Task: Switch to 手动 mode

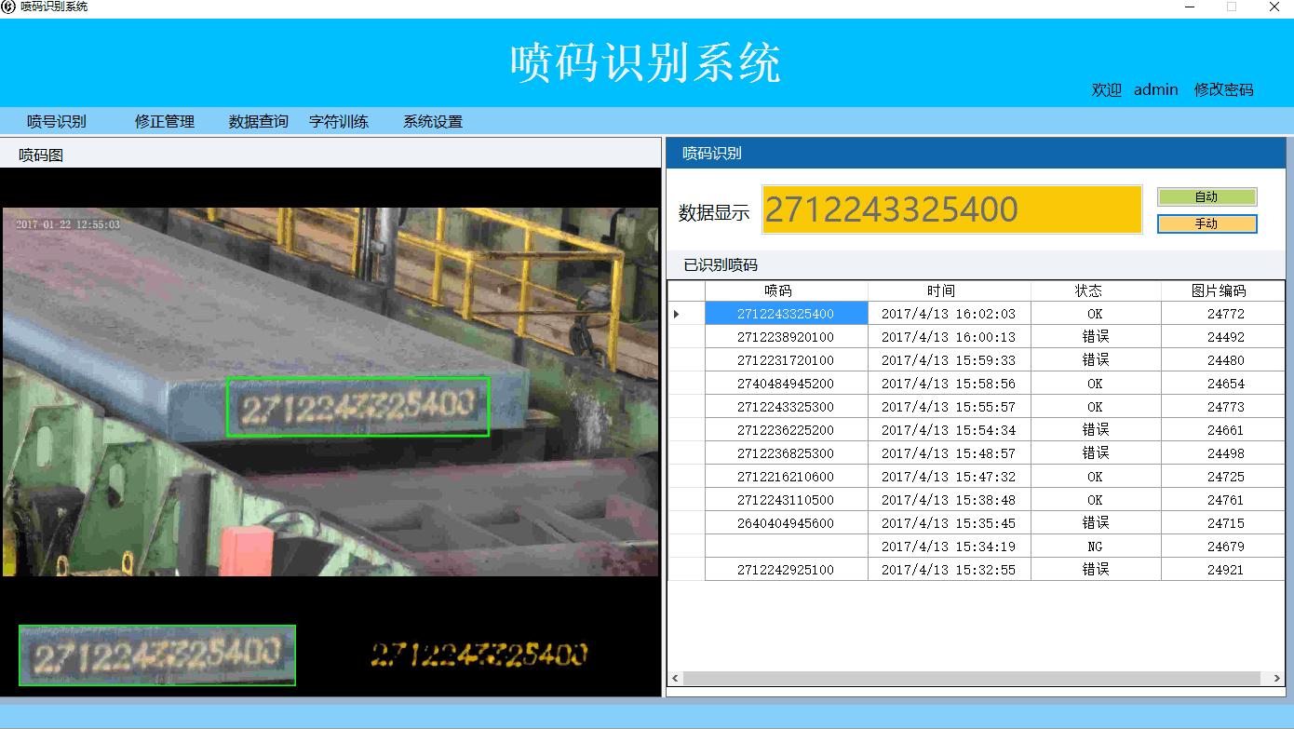Action: coord(1206,223)
